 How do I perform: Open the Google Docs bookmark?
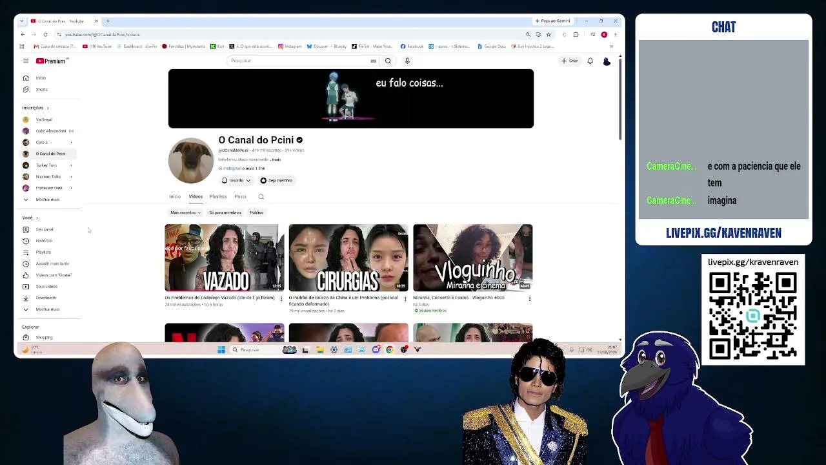tap(492, 46)
